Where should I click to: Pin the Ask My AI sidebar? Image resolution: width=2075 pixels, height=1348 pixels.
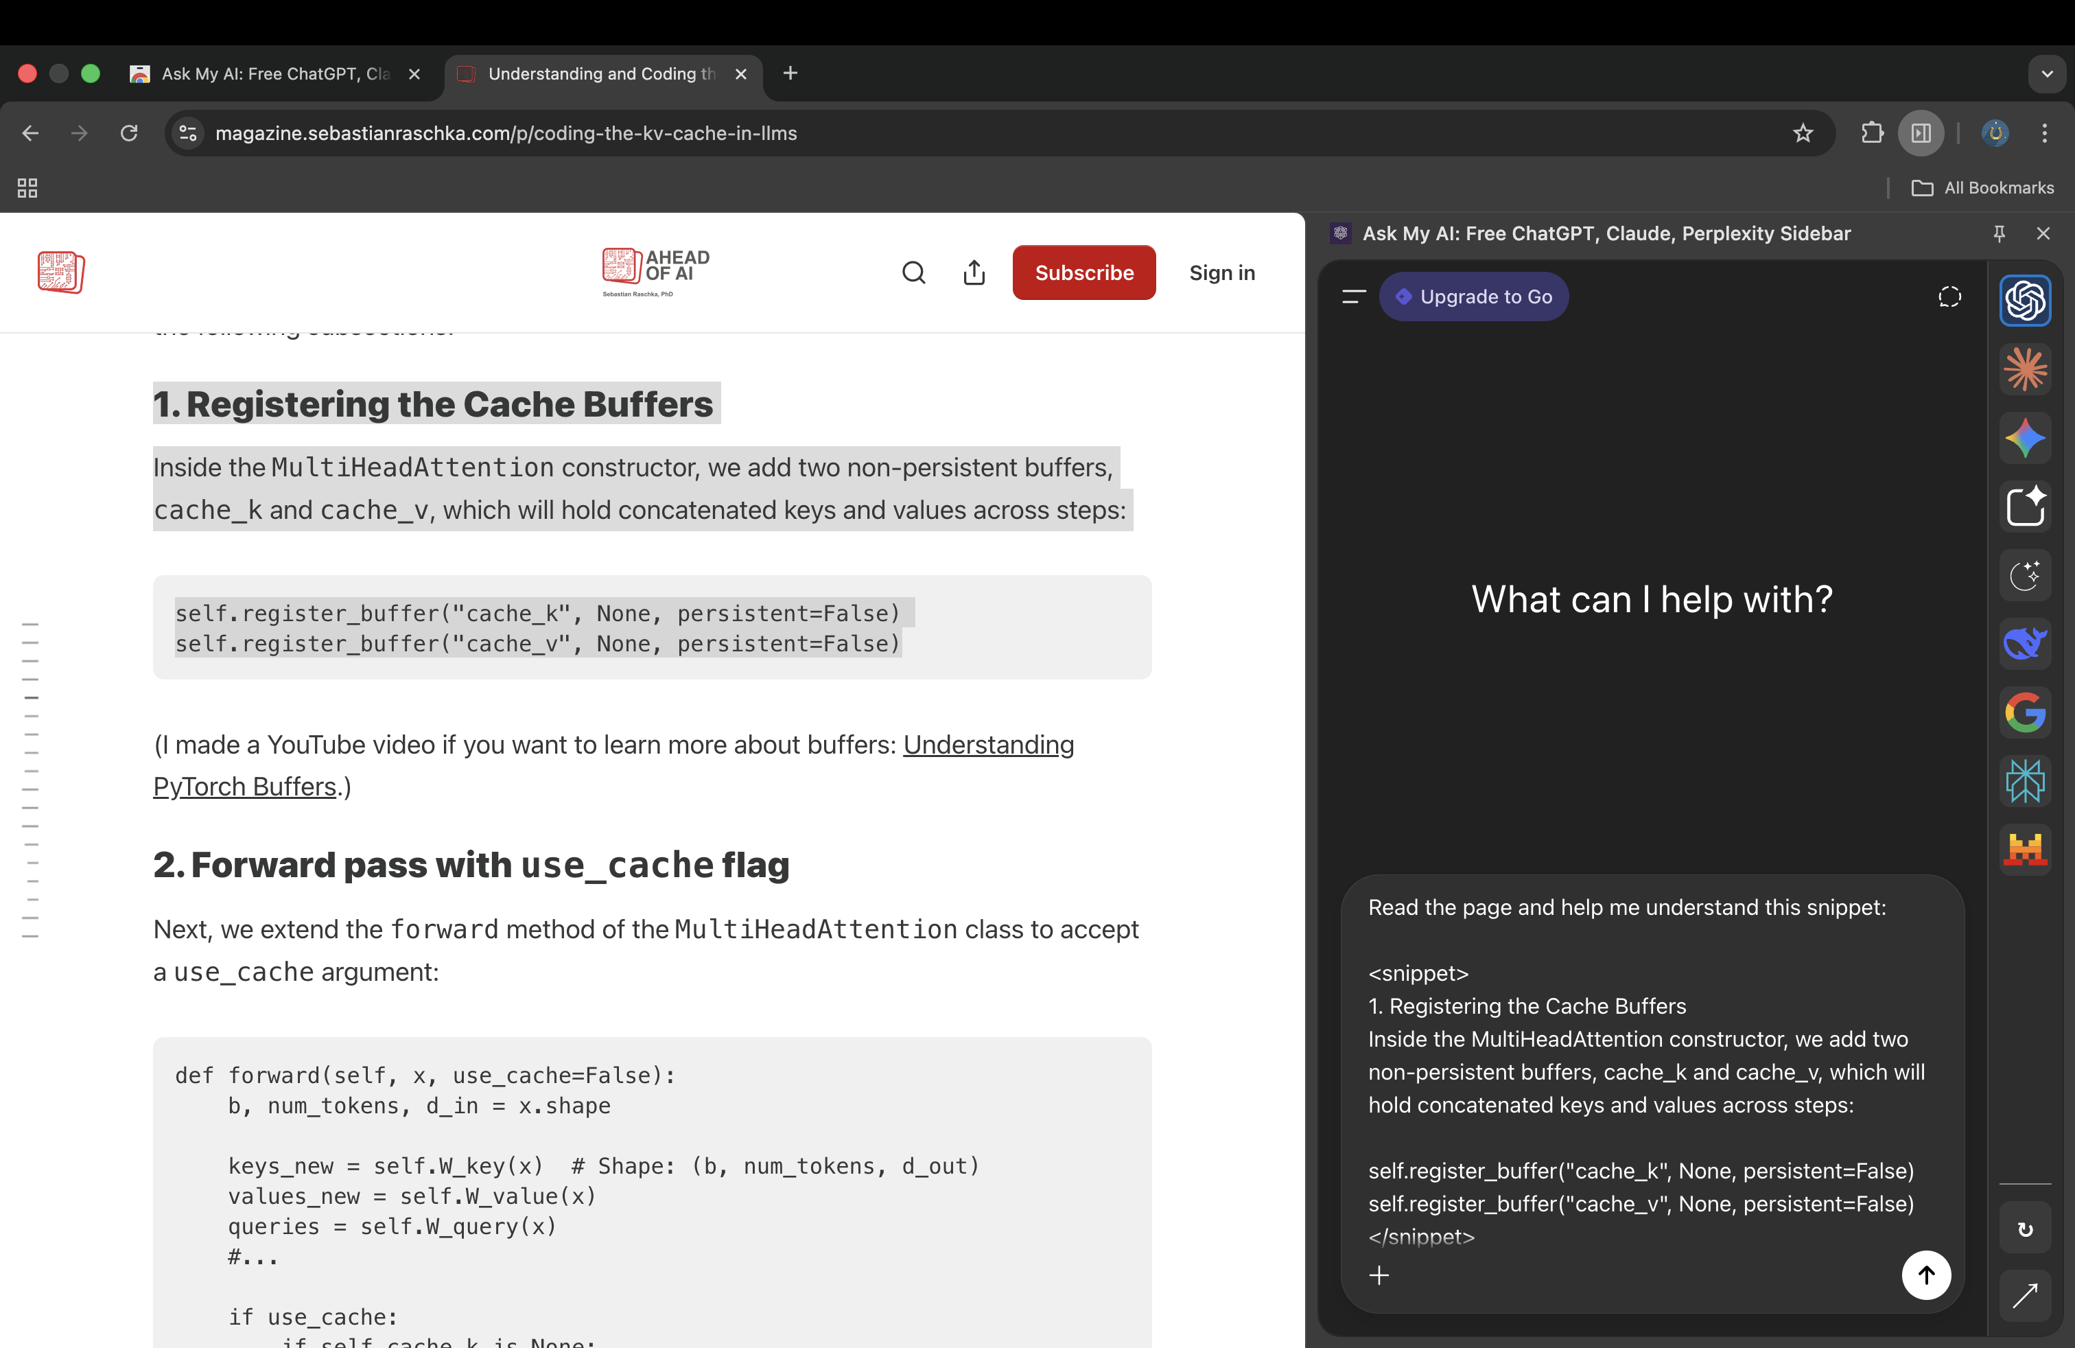pos(1999,233)
